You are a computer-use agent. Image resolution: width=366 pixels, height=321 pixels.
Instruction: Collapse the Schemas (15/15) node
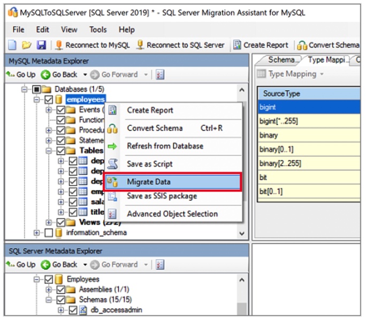[49, 300]
